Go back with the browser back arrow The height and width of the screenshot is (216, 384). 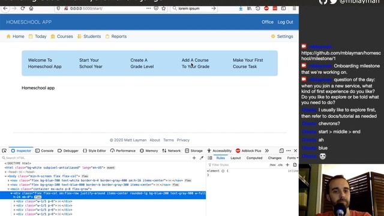5,8
